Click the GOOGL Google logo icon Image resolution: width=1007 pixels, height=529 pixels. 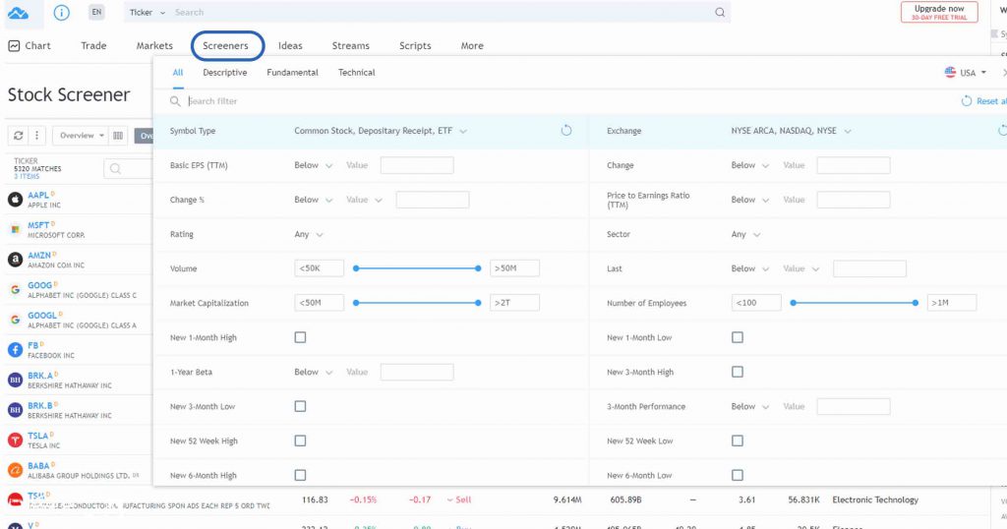tap(15, 320)
